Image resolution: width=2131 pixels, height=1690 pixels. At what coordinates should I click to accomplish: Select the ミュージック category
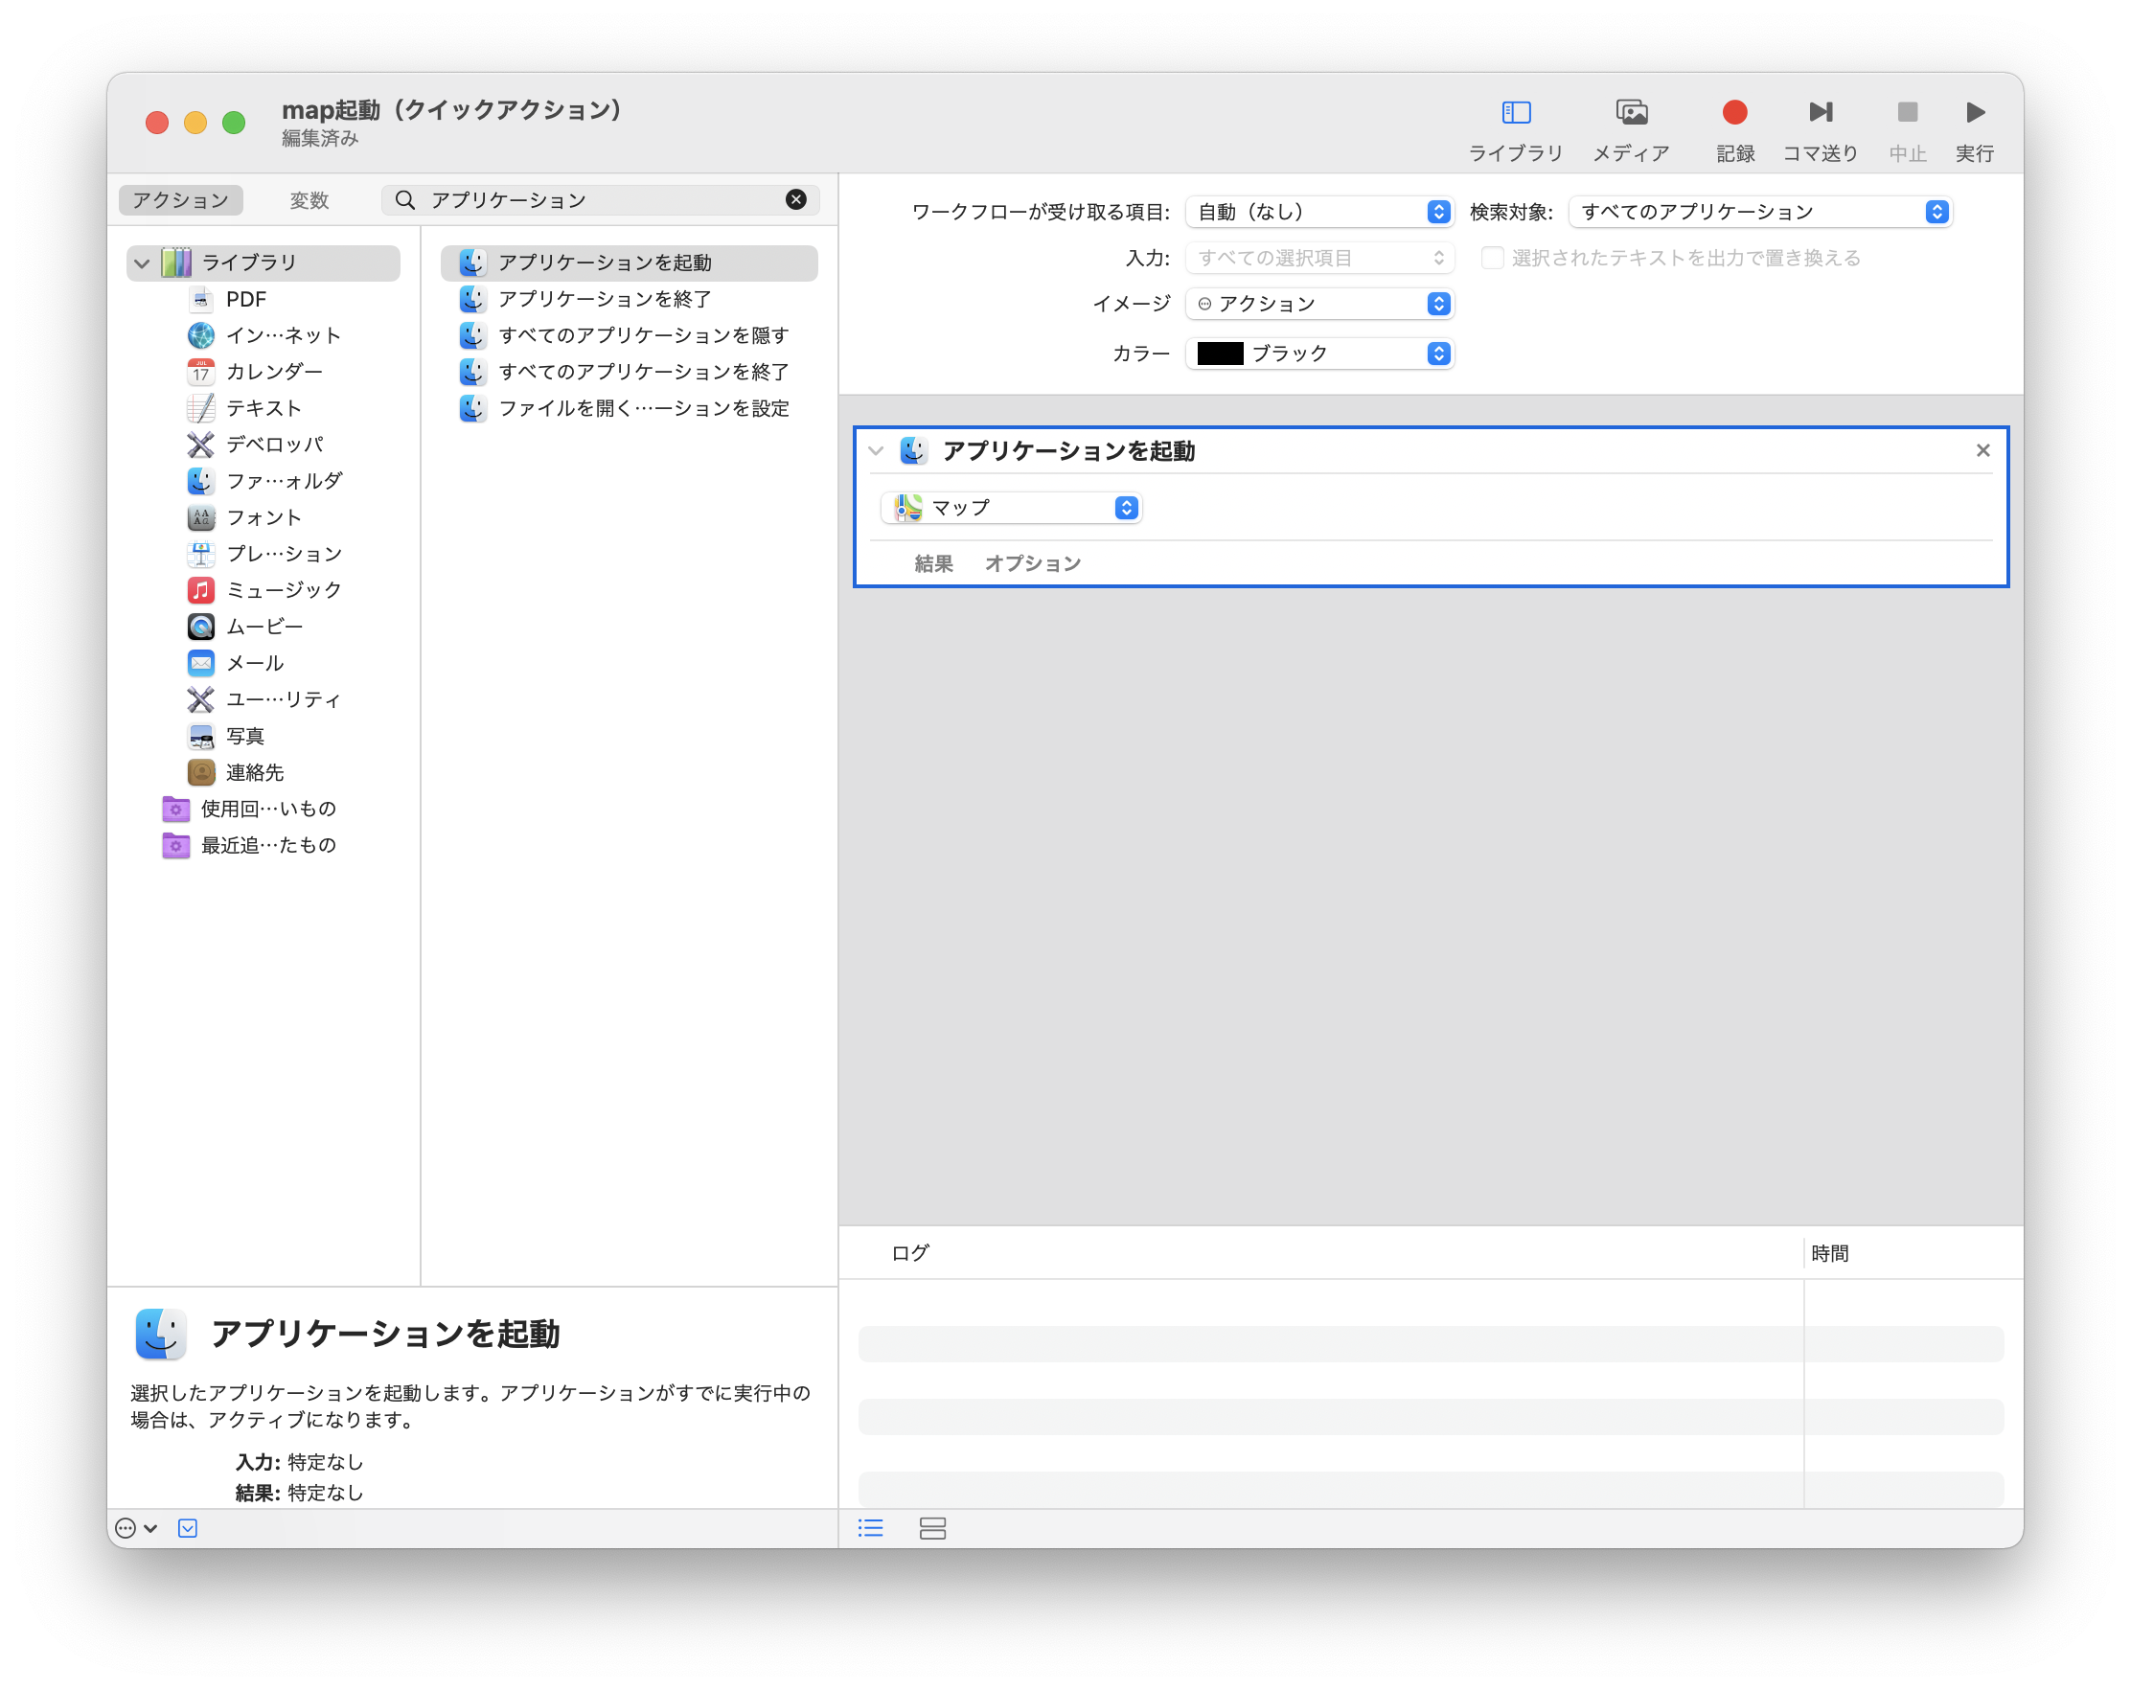point(264,590)
